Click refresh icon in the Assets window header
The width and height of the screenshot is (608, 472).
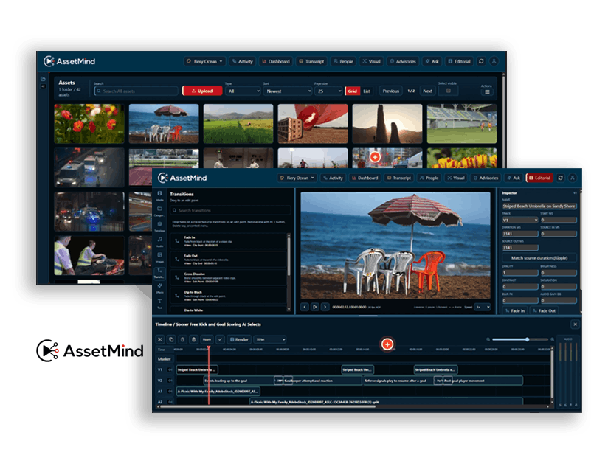481,61
